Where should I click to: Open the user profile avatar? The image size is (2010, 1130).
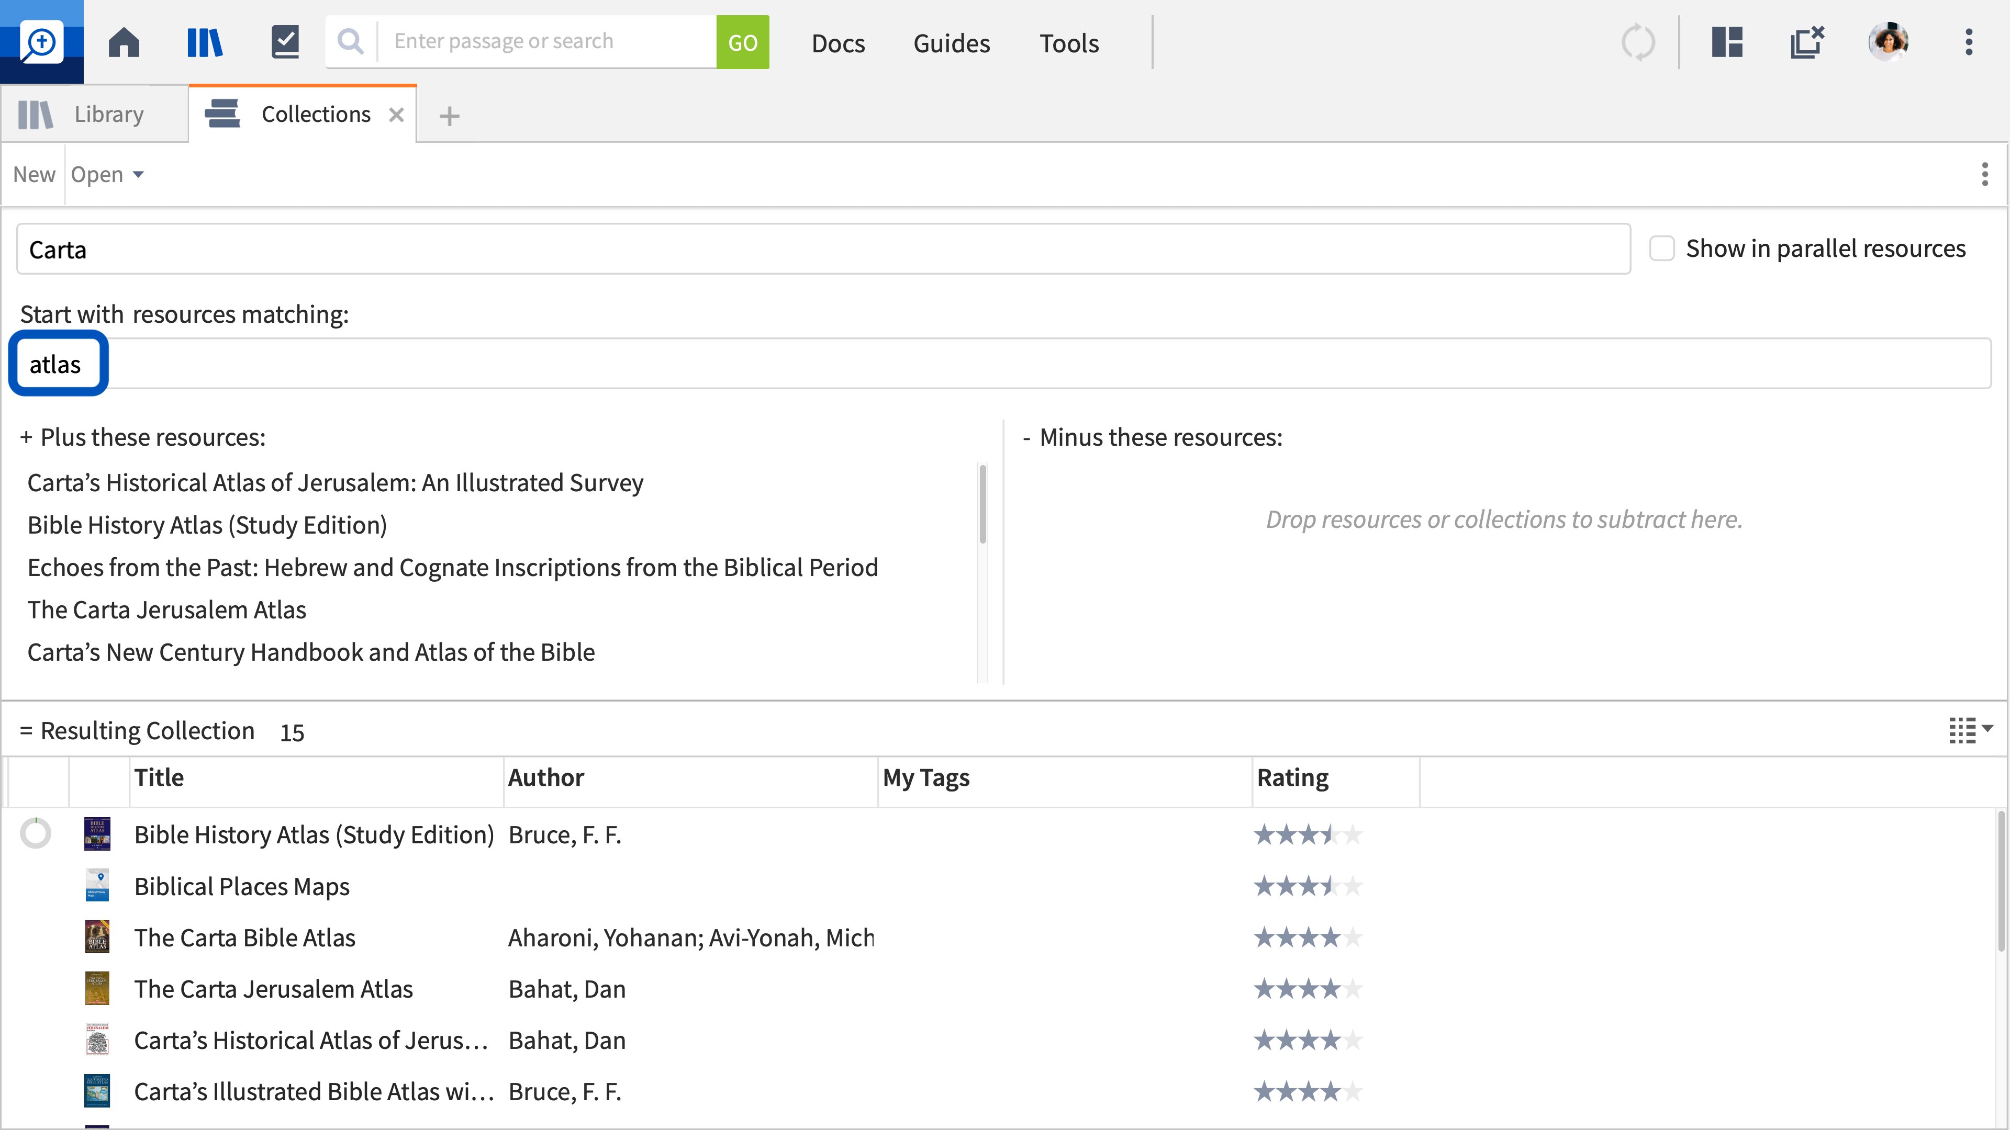(1888, 42)
